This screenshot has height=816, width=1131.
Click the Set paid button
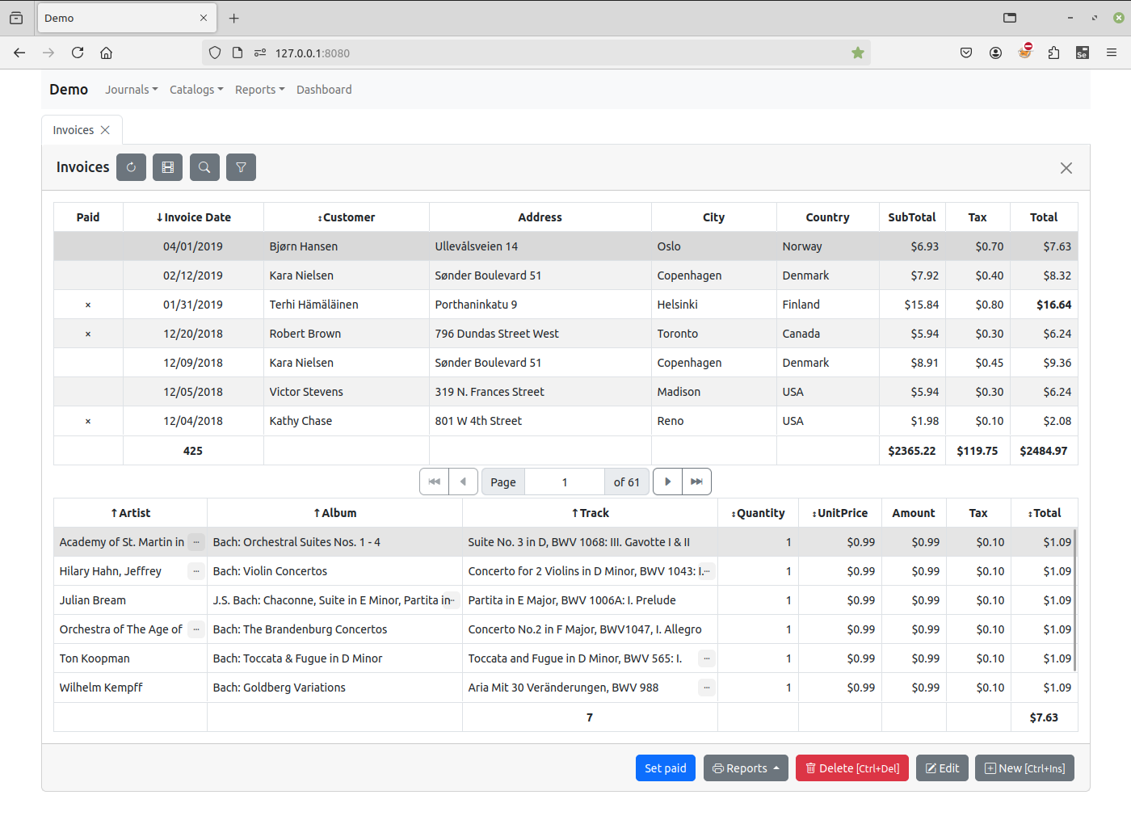click(665, 768)
